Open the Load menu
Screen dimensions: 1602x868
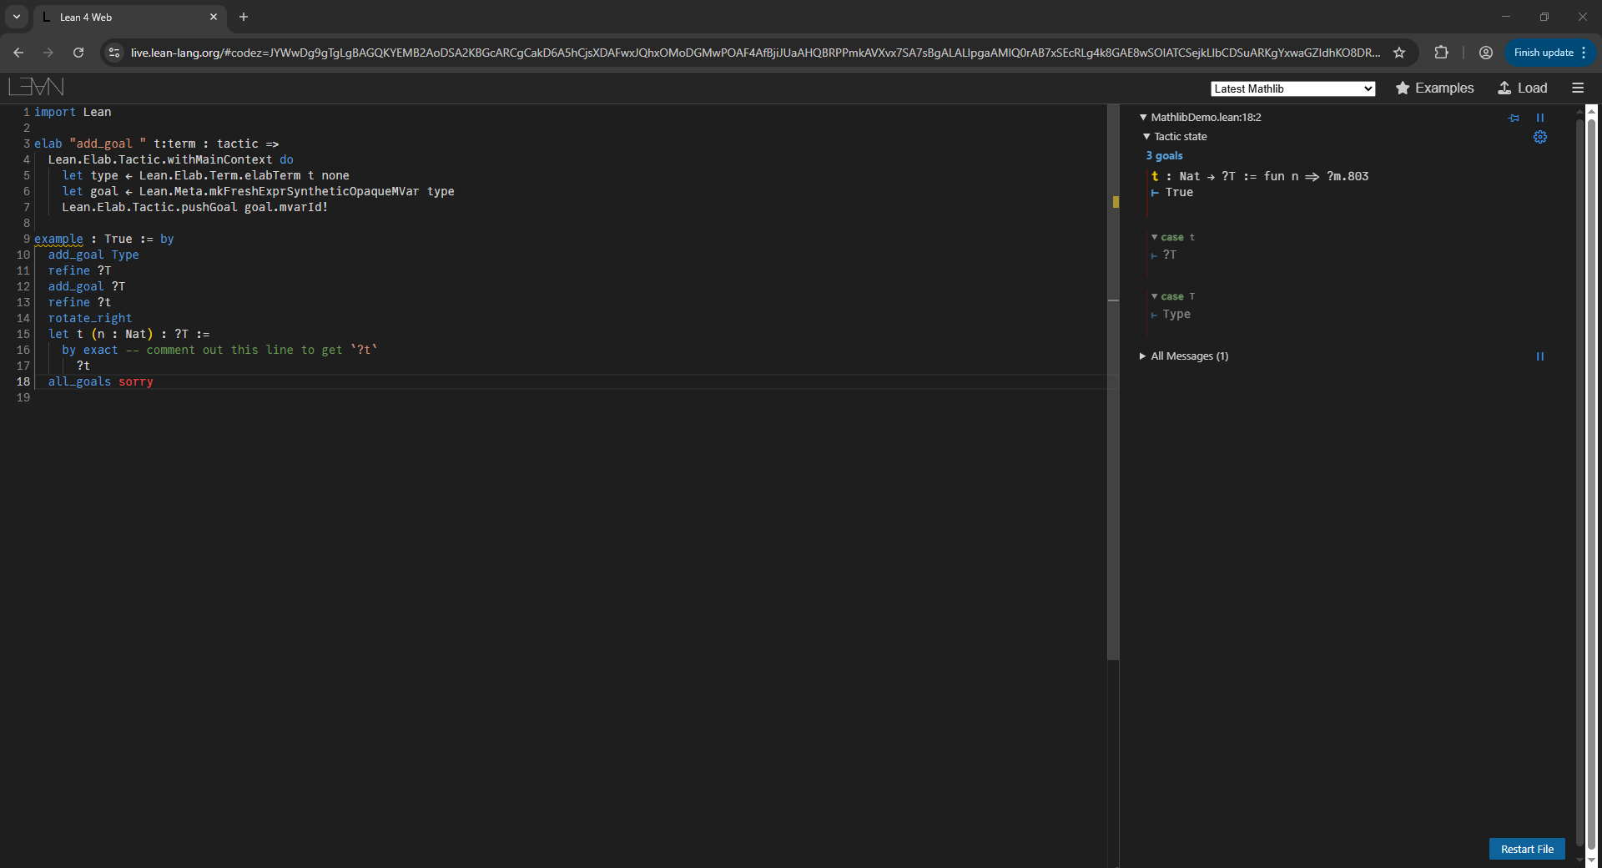click(1523, 88)
